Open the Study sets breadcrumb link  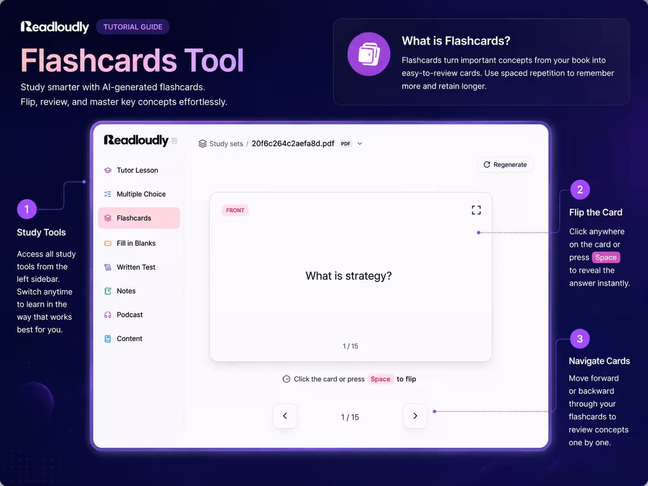pos(226,144)
